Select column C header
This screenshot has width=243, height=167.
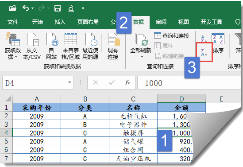pyautogui.click(x=133, y=99)
